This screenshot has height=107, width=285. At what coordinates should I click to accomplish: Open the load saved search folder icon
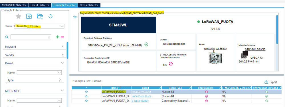click(40, 16)
